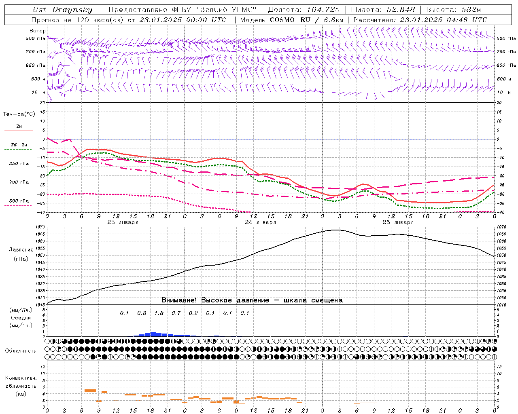
Task: Click the 1.8 precipitation value
Action: pyautogui.click(x=159, y=313)
